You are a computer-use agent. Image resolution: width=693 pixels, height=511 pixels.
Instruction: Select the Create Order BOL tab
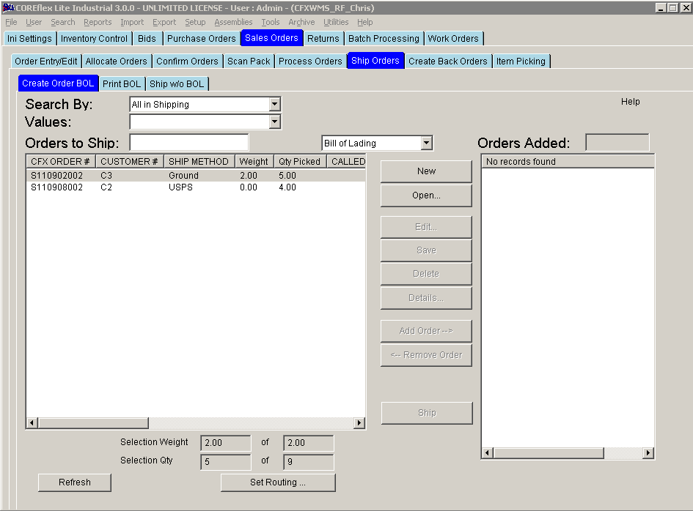pyautogui.click(x=58, y=83)
